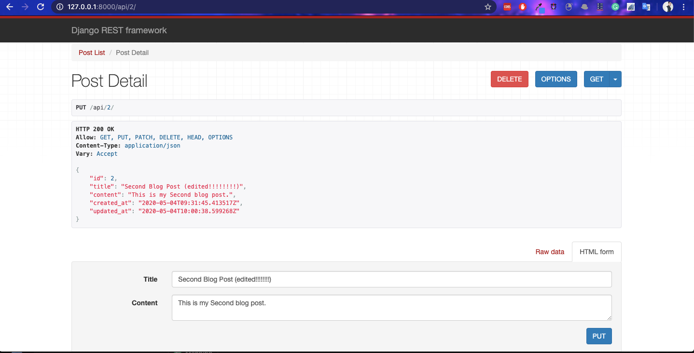Open the Google Translate extension
This screenshot has width=694, height=353.
646,7
